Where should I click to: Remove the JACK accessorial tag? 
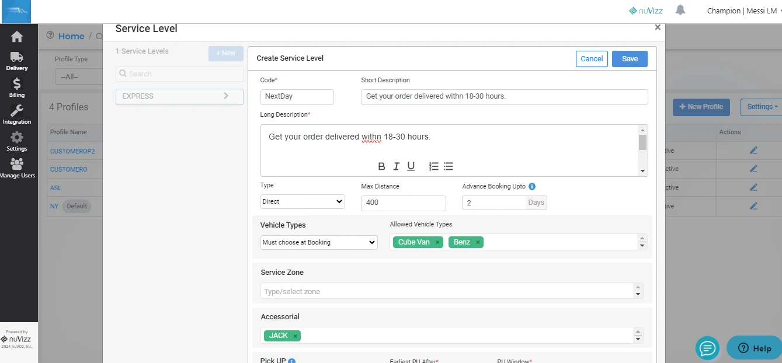(296, 336)
